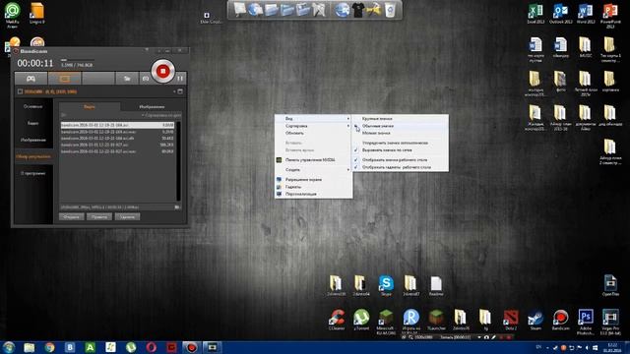
Task: Open Гаджеты from the context menu
Action: click(313, 187)
